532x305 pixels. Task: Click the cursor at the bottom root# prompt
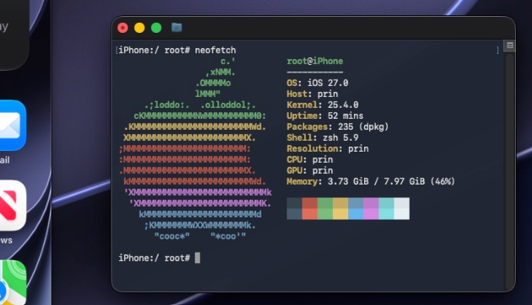pos(197,258)
